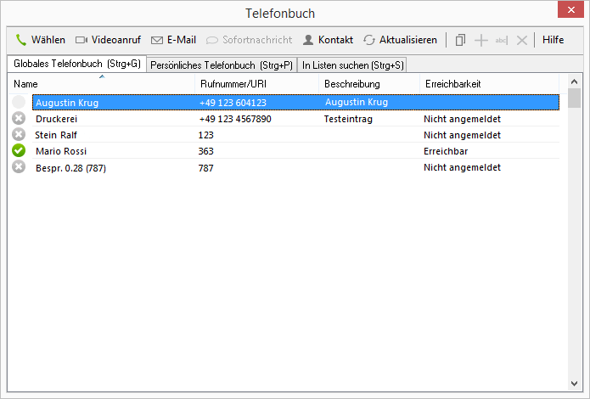Click the vertical scrollbar up arrow
Viewport: 590px width, 399px height.
coord(575,81)
